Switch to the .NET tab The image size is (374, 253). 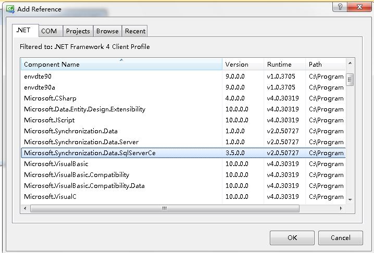coord(26,31)
